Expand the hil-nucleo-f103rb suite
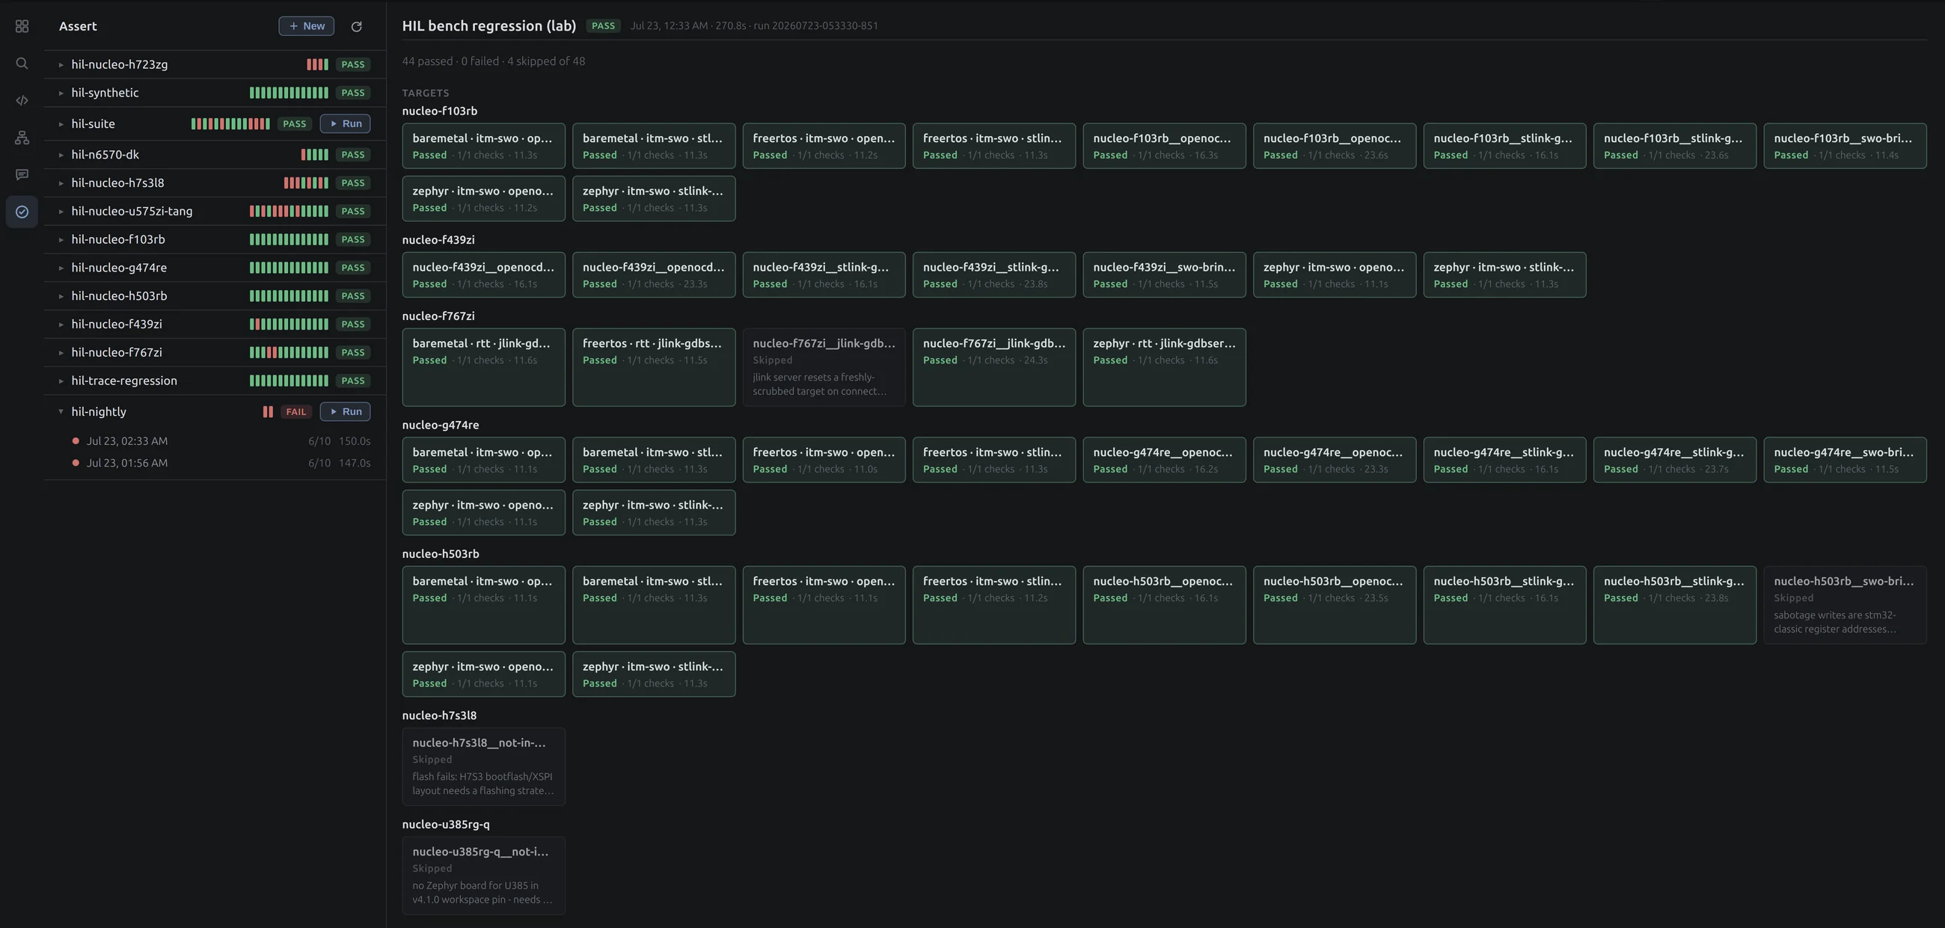This screenshot has height=928, width=1945. pyautogui.click(x=61, y=240)
